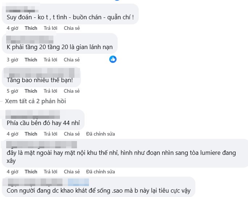The width and height of the screenshot is (248, 197).
Task: Share the 'lumiere đang xây' comment
Action: 72,172
